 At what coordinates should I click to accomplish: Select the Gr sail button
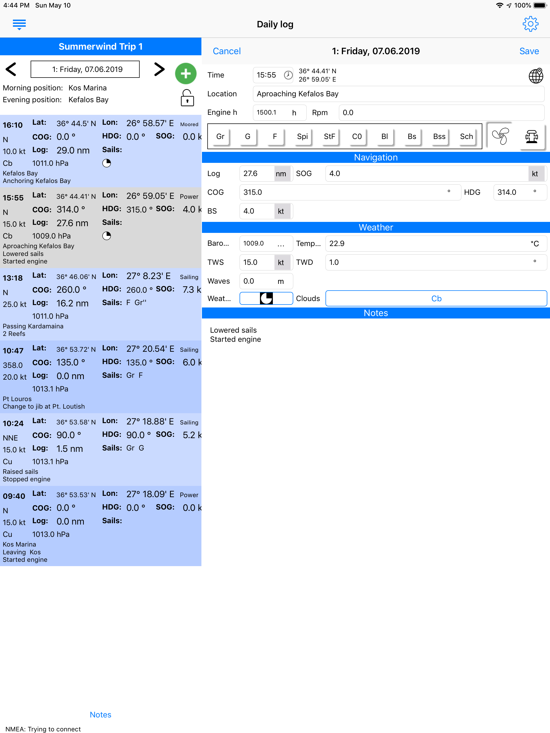(x=220, y=137)
